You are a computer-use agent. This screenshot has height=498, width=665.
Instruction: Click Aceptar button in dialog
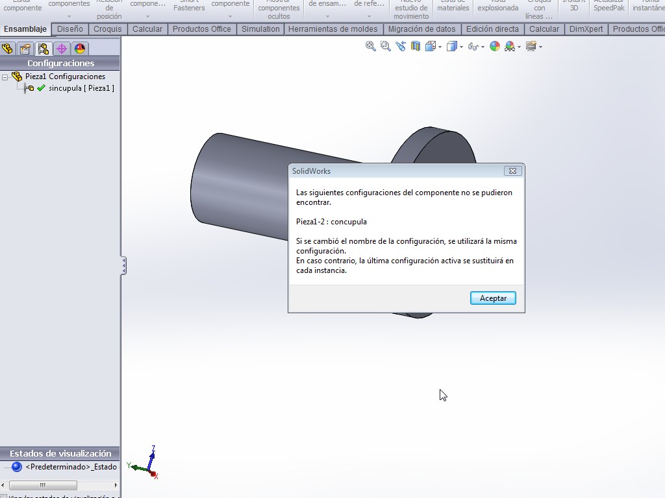494,298
